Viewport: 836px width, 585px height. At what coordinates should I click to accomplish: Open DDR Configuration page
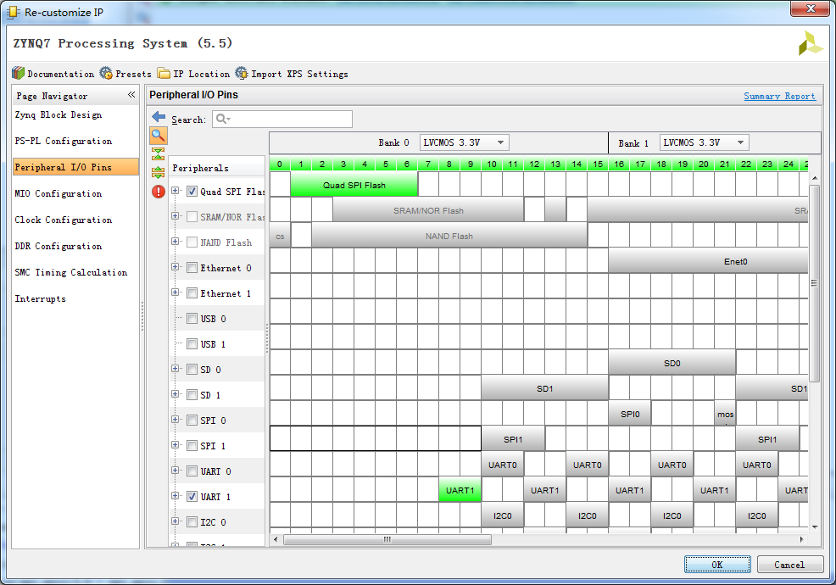coord(59,246)
